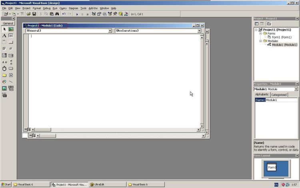Toggle Folders in the Project Explorer panel

(269, 24)
